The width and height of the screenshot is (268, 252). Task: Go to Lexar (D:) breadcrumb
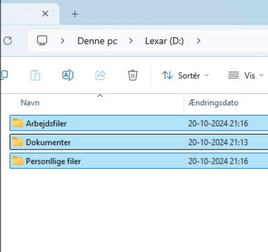coord(164,41)
